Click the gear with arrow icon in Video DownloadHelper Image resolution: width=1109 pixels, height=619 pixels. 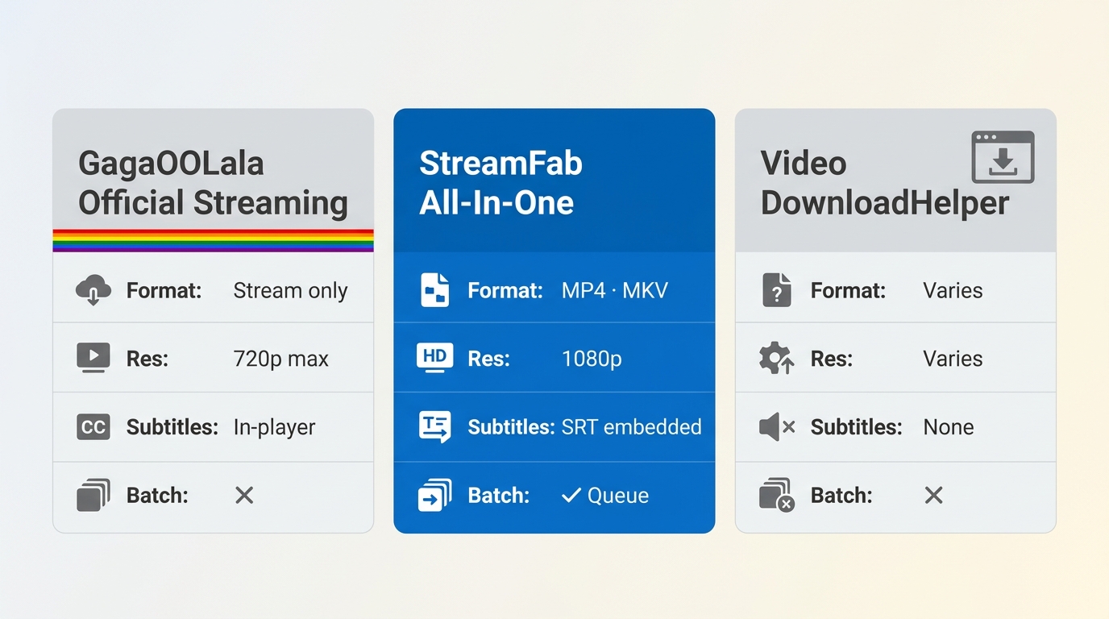[x=777, y=358]
